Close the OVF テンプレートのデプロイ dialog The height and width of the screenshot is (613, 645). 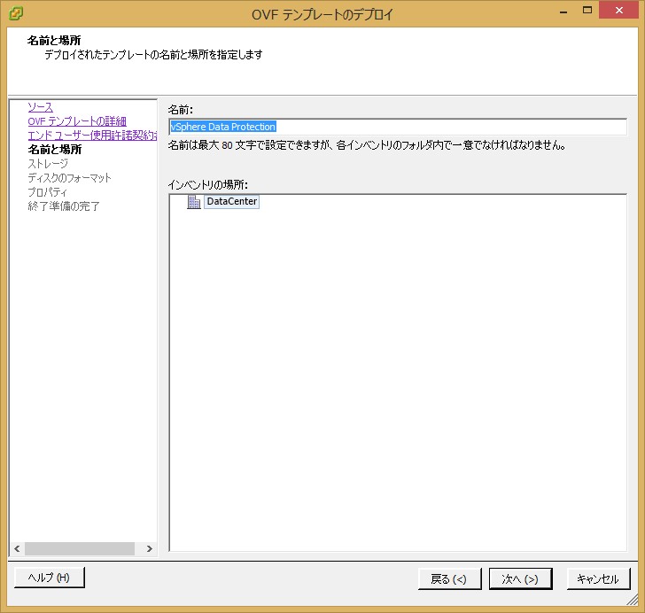[618, 11]
